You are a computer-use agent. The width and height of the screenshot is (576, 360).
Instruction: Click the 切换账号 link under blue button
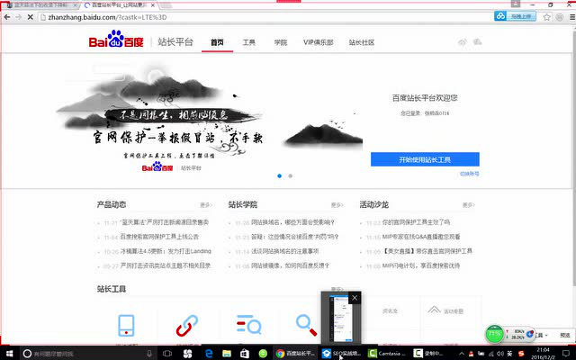pos(470,174)
